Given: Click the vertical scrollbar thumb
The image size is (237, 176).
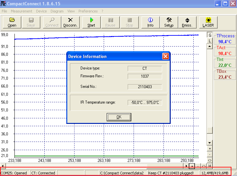Looking at the screenshot, I should click(x=210, y=130).
